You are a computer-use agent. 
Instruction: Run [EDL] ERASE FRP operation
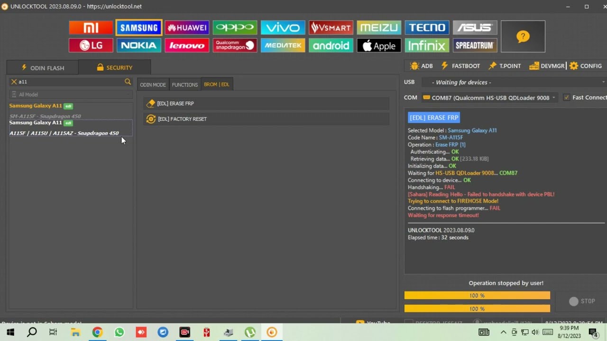[x=267, y=103]
